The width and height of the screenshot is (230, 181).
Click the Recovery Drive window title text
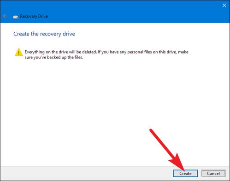coord(34,16)
